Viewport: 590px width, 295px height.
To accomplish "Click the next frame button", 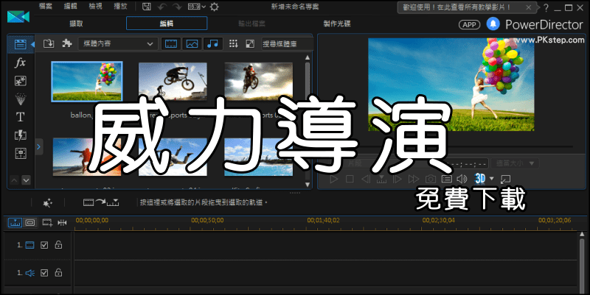I will pos(398,179).
